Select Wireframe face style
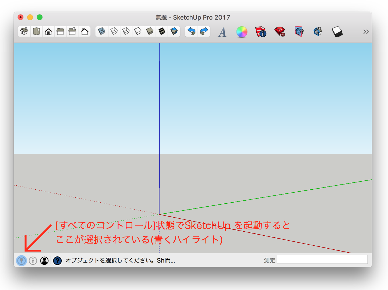388x290 pixels. pos(126,31)
